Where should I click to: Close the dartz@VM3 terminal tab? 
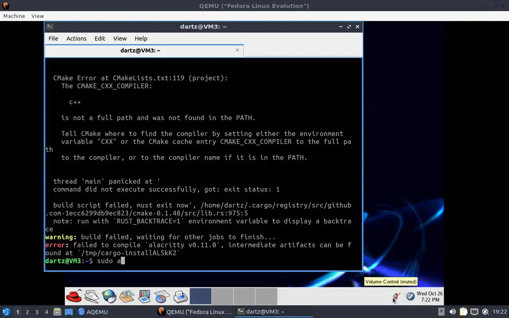pos(237,50)
